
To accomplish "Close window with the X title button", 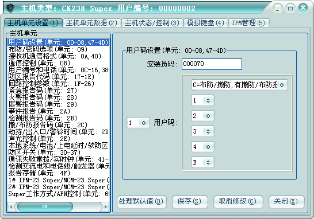I will click(303, 8).
